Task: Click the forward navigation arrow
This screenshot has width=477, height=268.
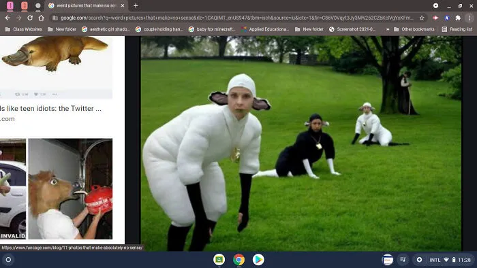Action: click(19, 18)
